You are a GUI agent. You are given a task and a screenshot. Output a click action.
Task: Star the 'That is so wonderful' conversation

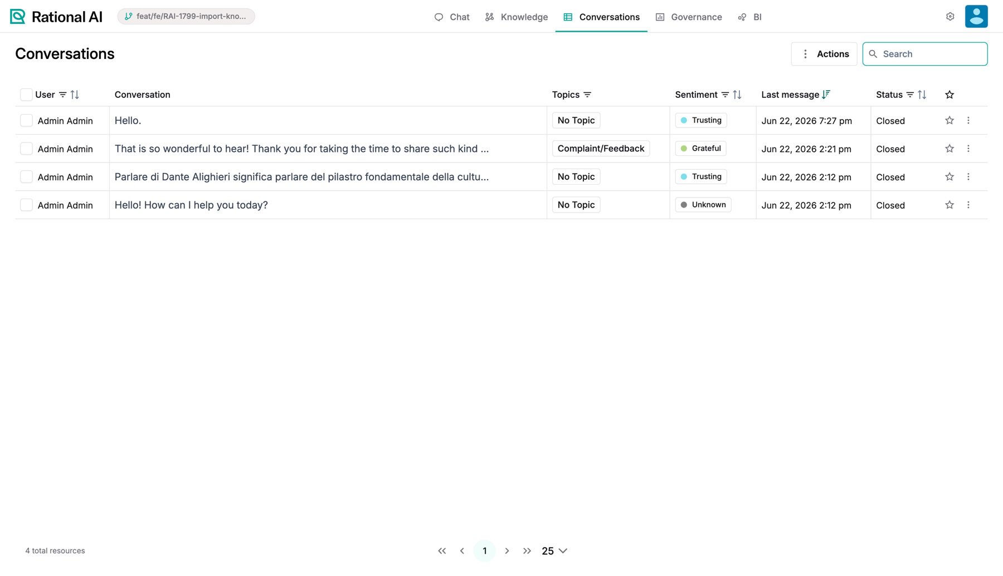pos(950,149)
